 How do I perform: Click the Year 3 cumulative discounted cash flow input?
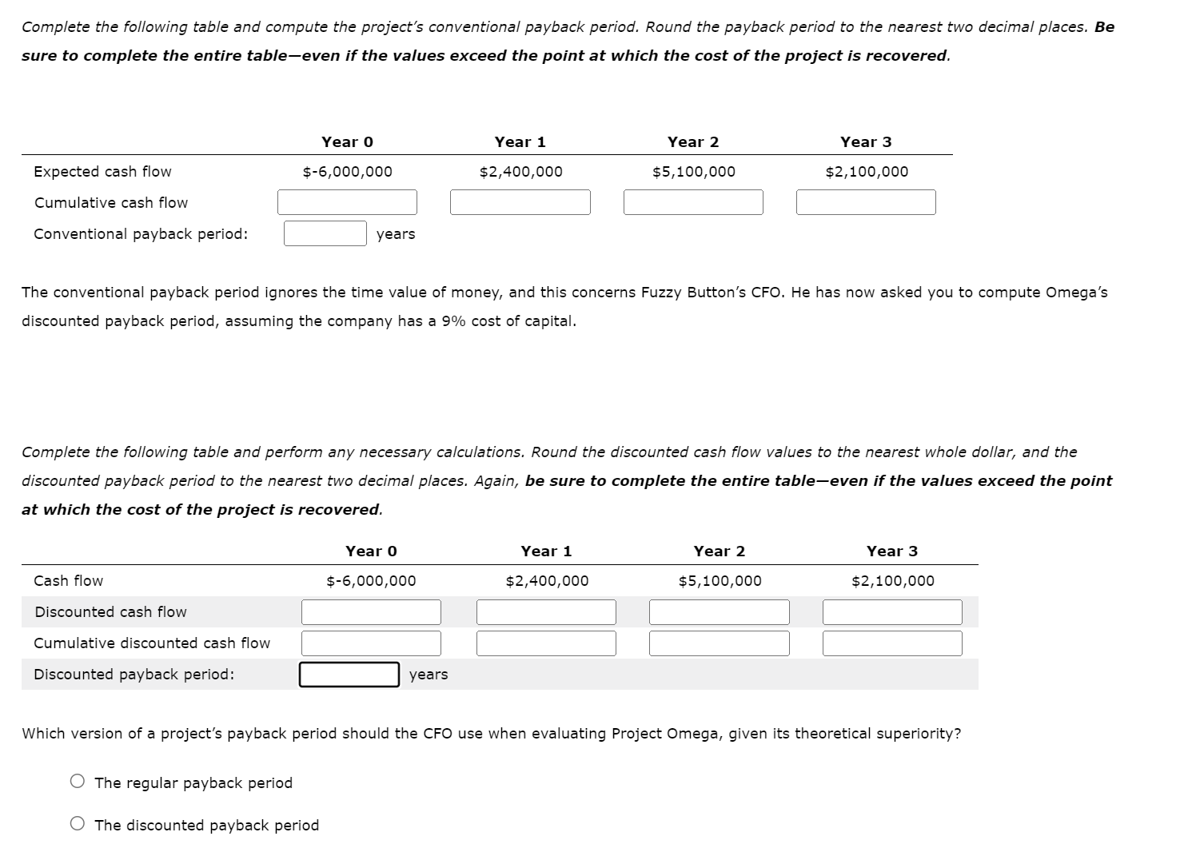click(x=893, y=643)
